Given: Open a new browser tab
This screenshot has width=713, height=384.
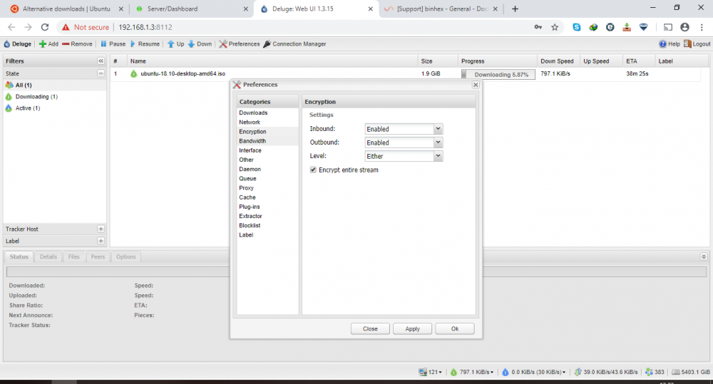Looking at the screenshot, I should coord(515,9).
